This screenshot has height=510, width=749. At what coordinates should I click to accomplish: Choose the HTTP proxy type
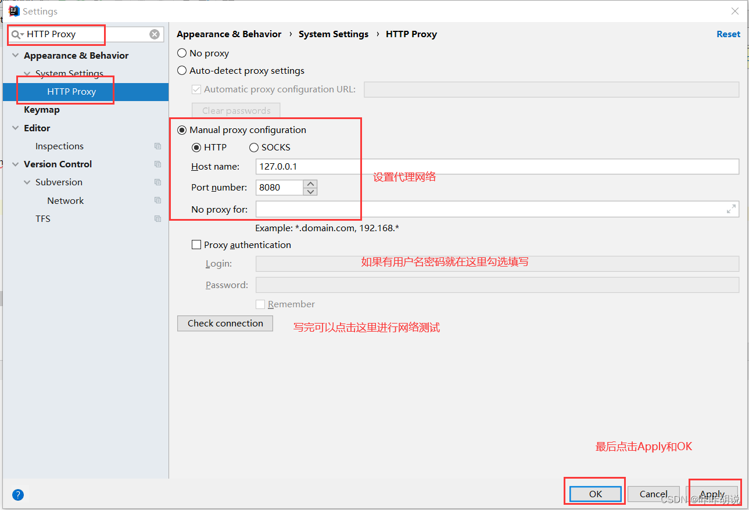pos(196,148)
